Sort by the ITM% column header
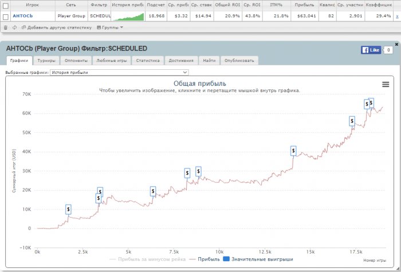Viewport: 401px width, 272px height. click(x=276, y=5)
